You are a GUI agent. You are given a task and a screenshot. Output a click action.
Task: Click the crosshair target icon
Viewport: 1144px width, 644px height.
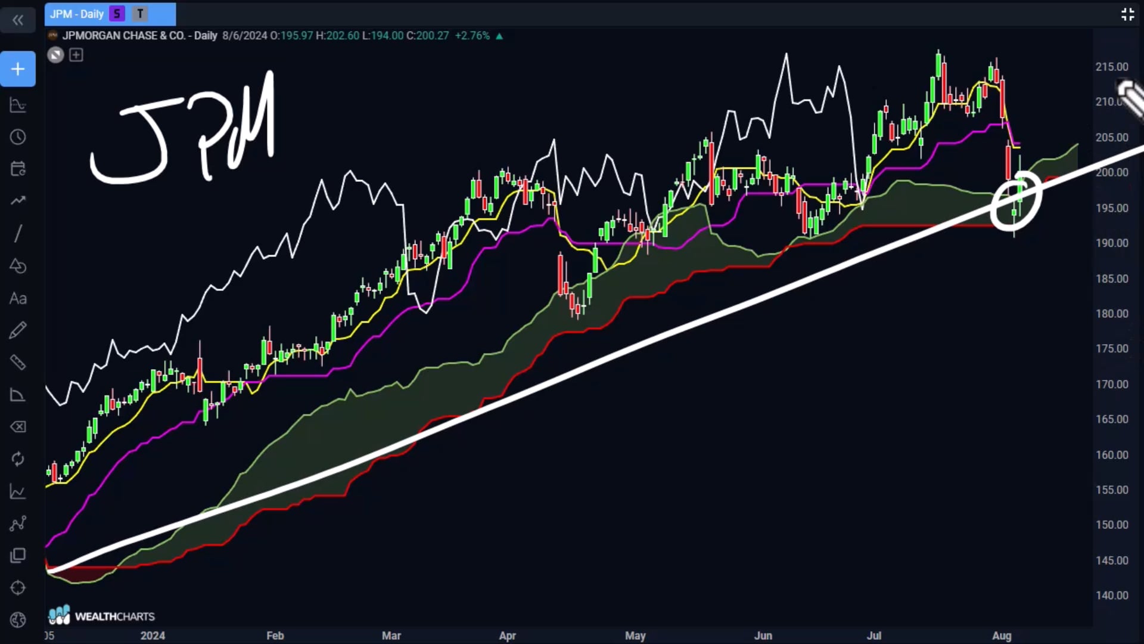[18, 588]
